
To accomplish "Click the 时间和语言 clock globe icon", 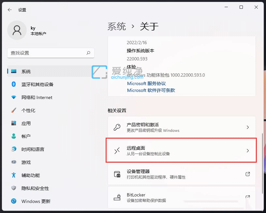I will [14, 149].
